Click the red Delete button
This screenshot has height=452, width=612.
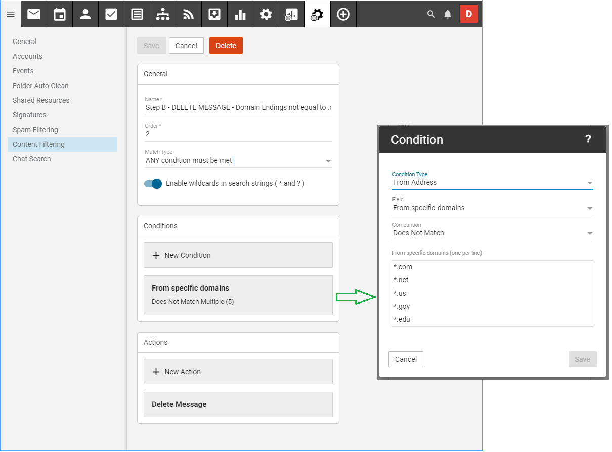click(226, 46)
